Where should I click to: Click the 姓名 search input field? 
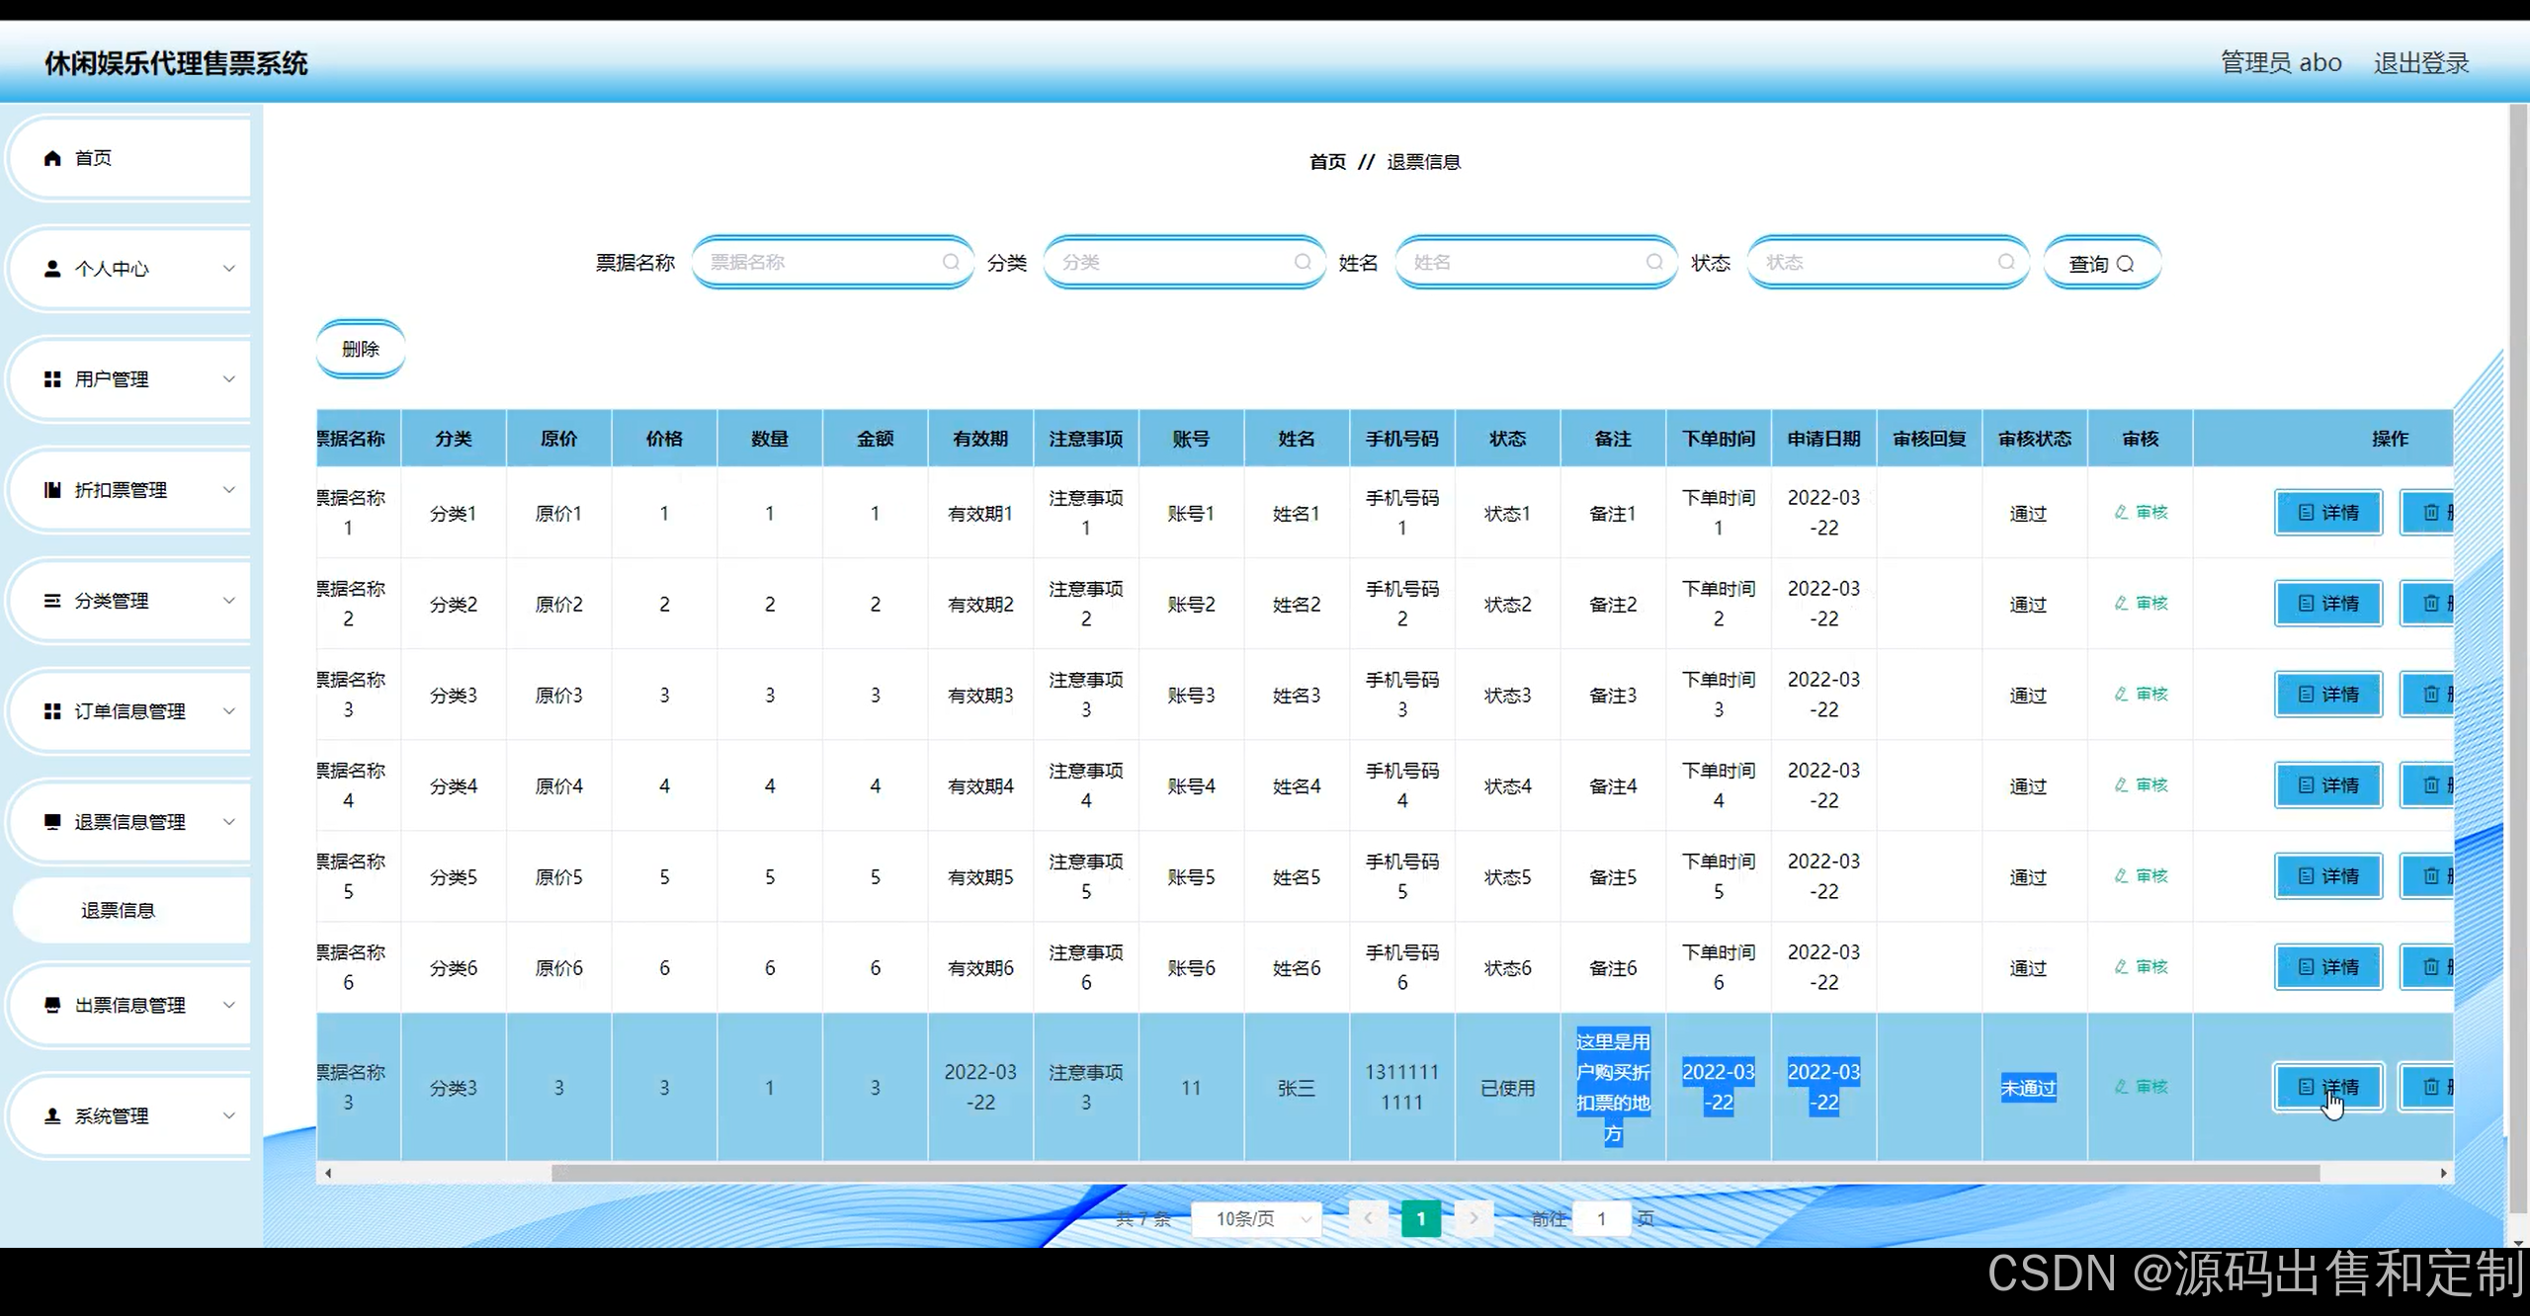coord(1524,262)
